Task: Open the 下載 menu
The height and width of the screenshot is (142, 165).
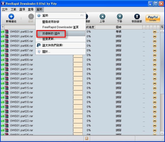Action: [13, 9]
